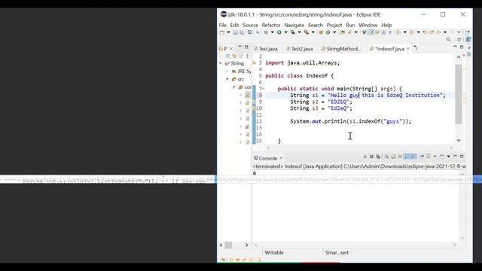The width and height of the screenshot is (482, 271).
Task: Switch to the StringMethod tab
Action: [342, 48]
